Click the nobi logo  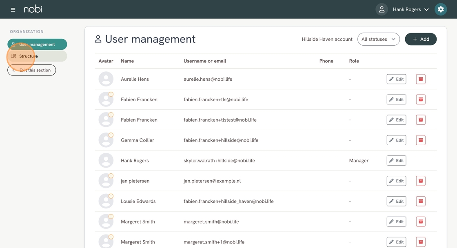(33, 9)
